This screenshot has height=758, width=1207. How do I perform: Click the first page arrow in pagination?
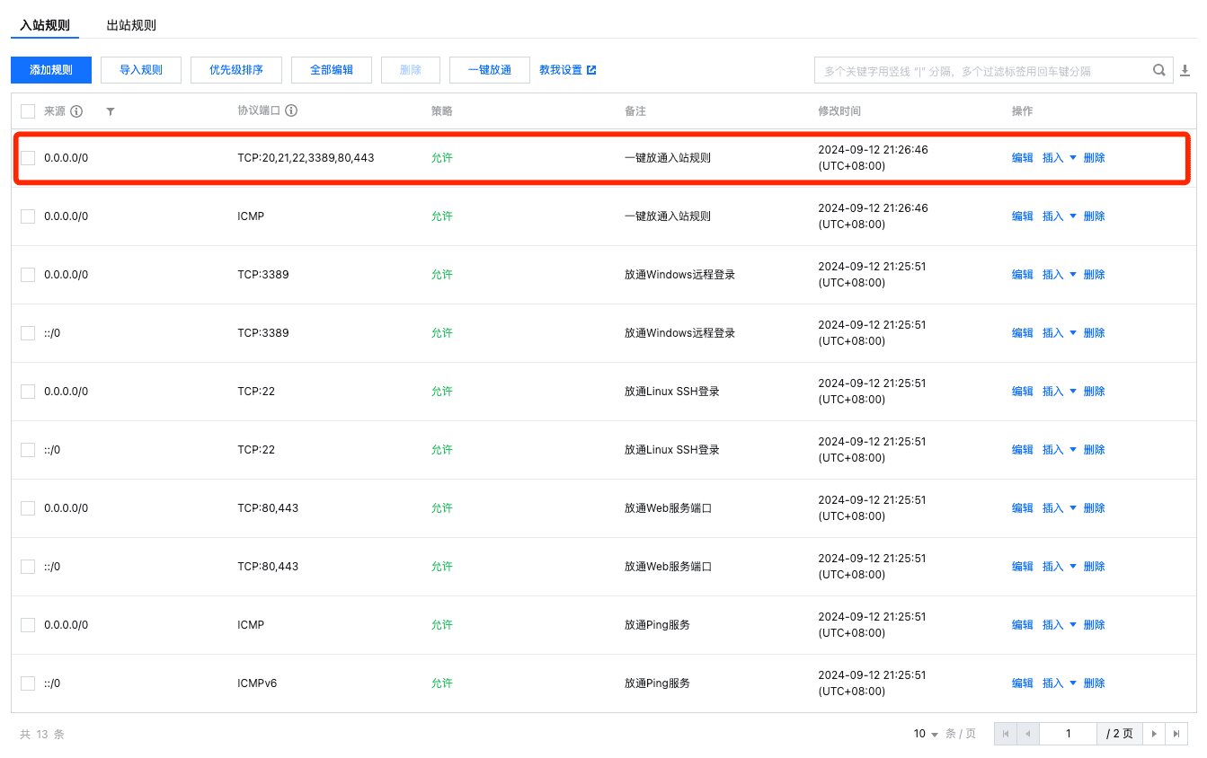(x=1005, y=733)
